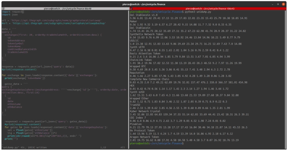Click the 'HEX' output line
This screenshot has width=288, height=151.
132,85
